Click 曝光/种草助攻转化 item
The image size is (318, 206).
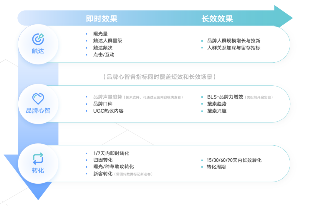point(114,167)
